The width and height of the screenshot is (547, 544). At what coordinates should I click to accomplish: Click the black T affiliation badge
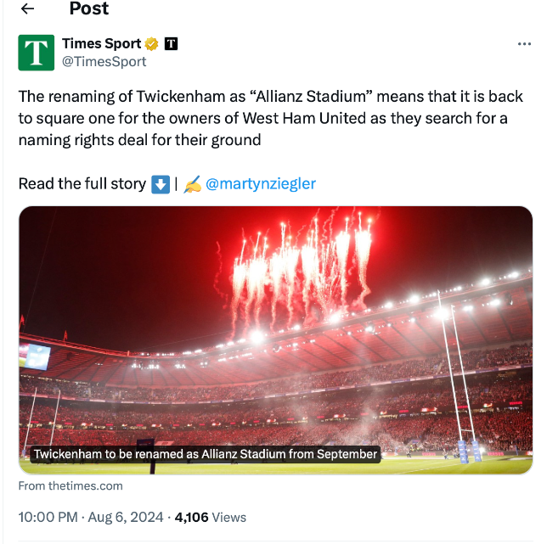(x=171, y=44)
